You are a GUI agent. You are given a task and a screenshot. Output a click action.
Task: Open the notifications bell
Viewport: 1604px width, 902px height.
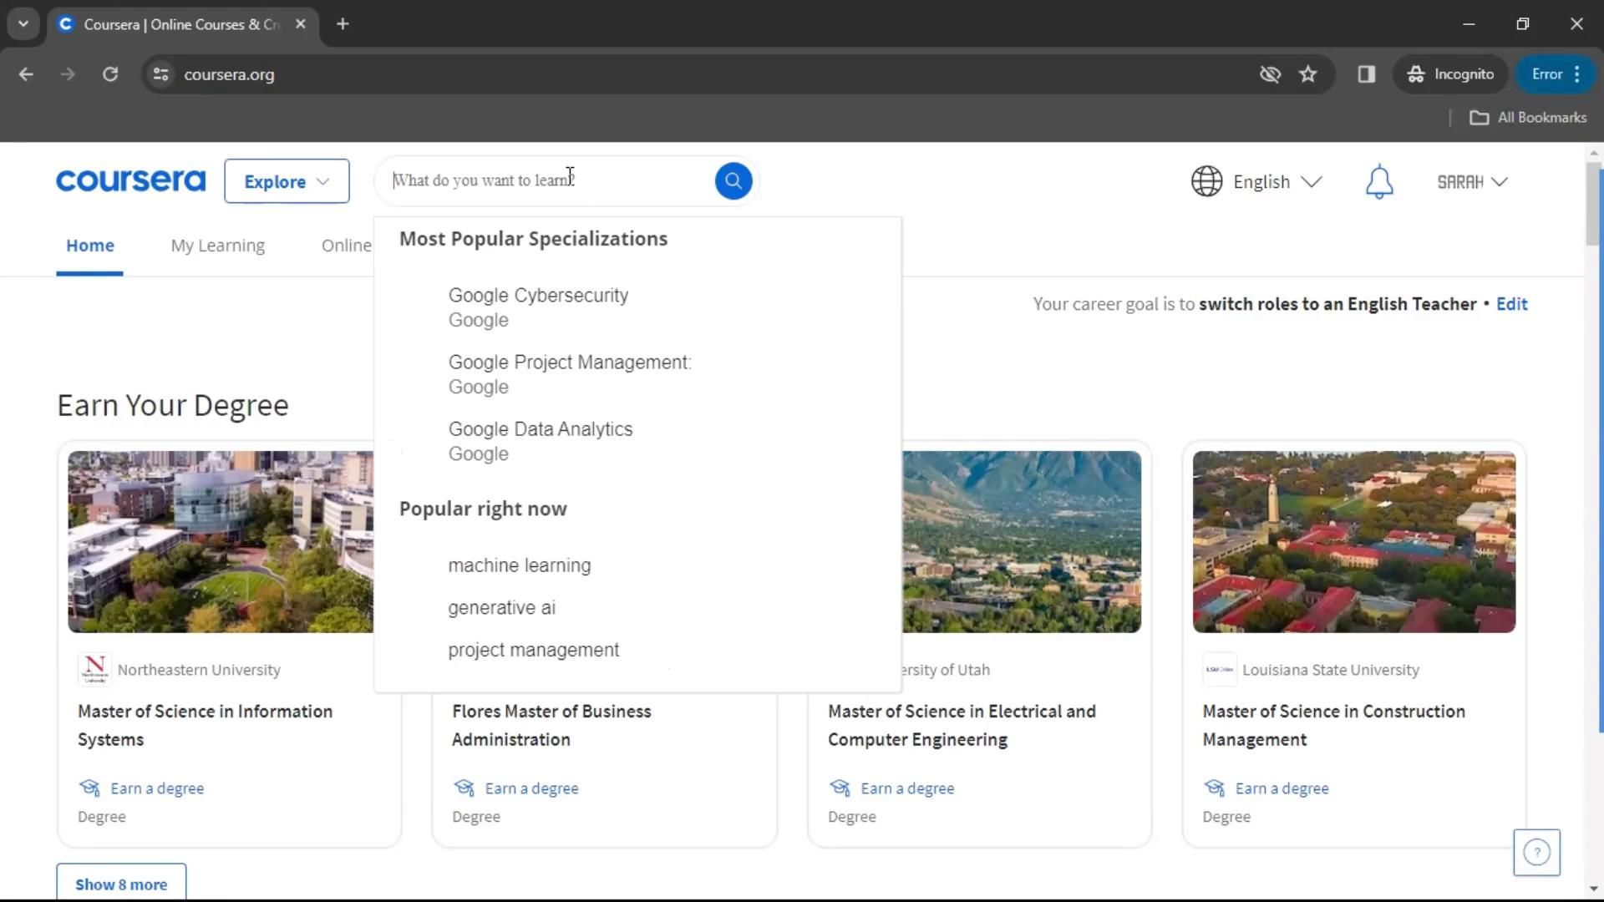(1379, 181)
